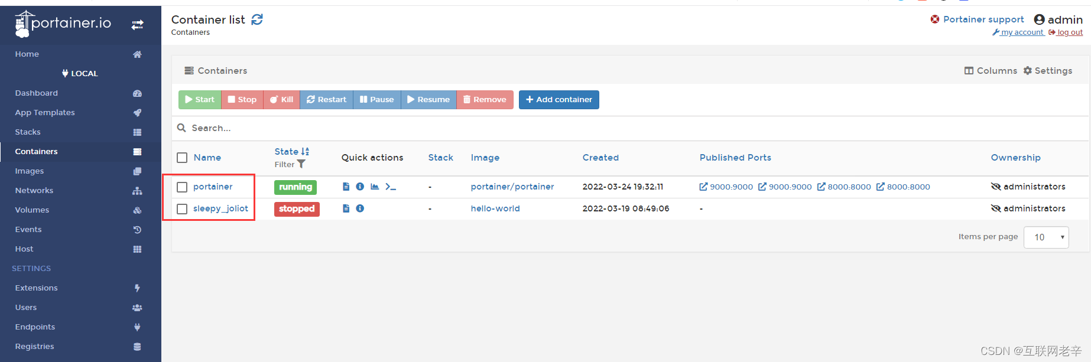Open the Columns chooser
This screenshot has height=362, width=1091.
pos(991,70)
